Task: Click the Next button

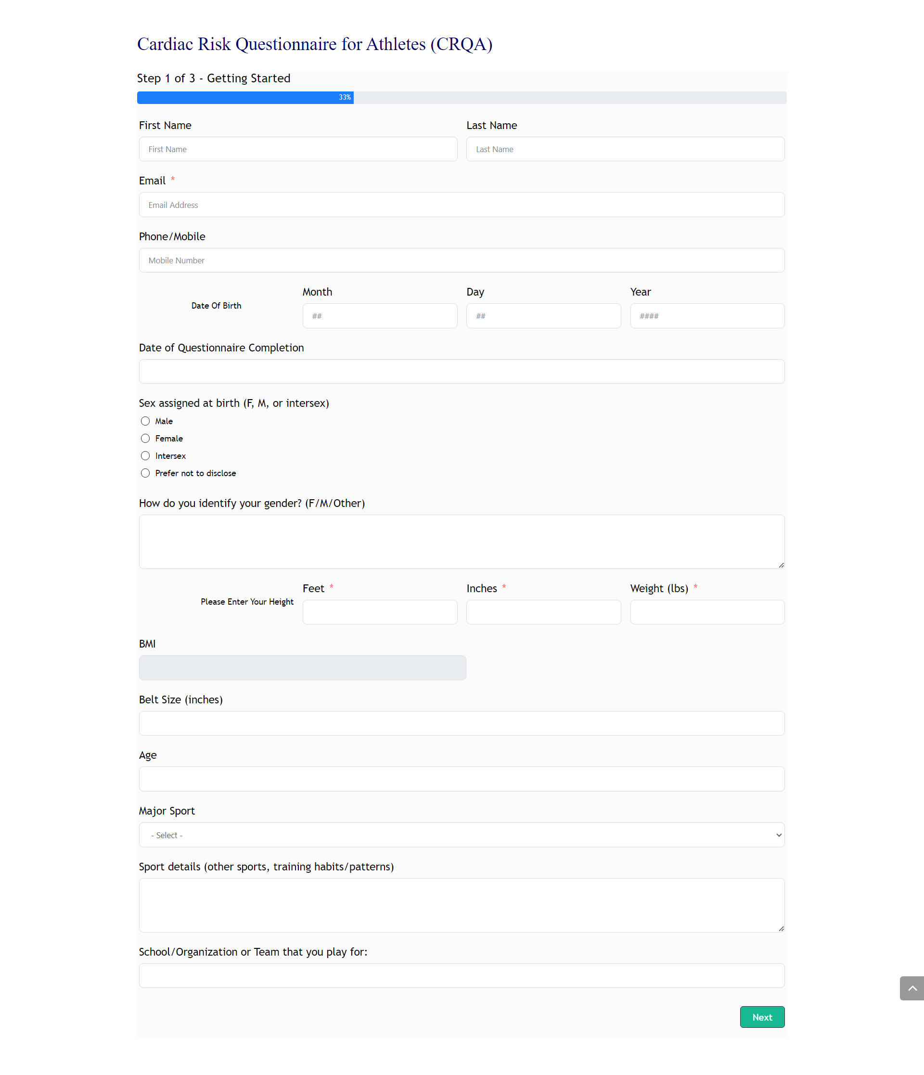Action: click(762, 1017)
